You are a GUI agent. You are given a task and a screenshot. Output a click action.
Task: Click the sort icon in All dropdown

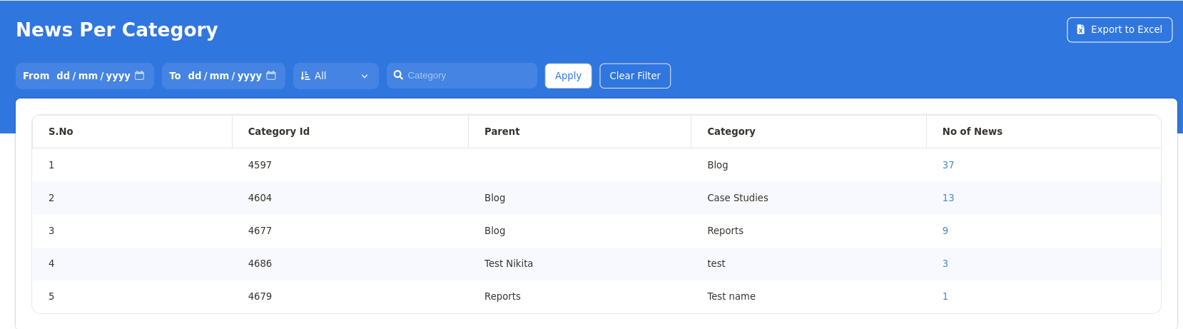click(x=305, y=76)
